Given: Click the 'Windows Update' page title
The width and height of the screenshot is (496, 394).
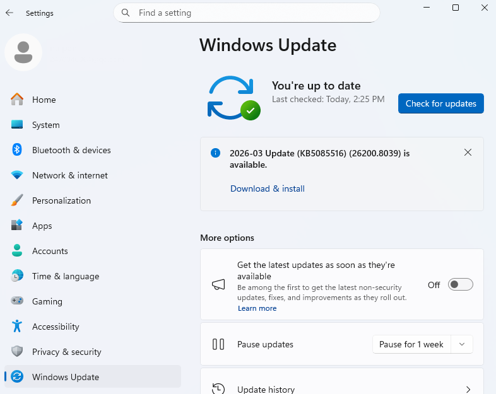Looking at the screenshot, I should click(268, 45).
